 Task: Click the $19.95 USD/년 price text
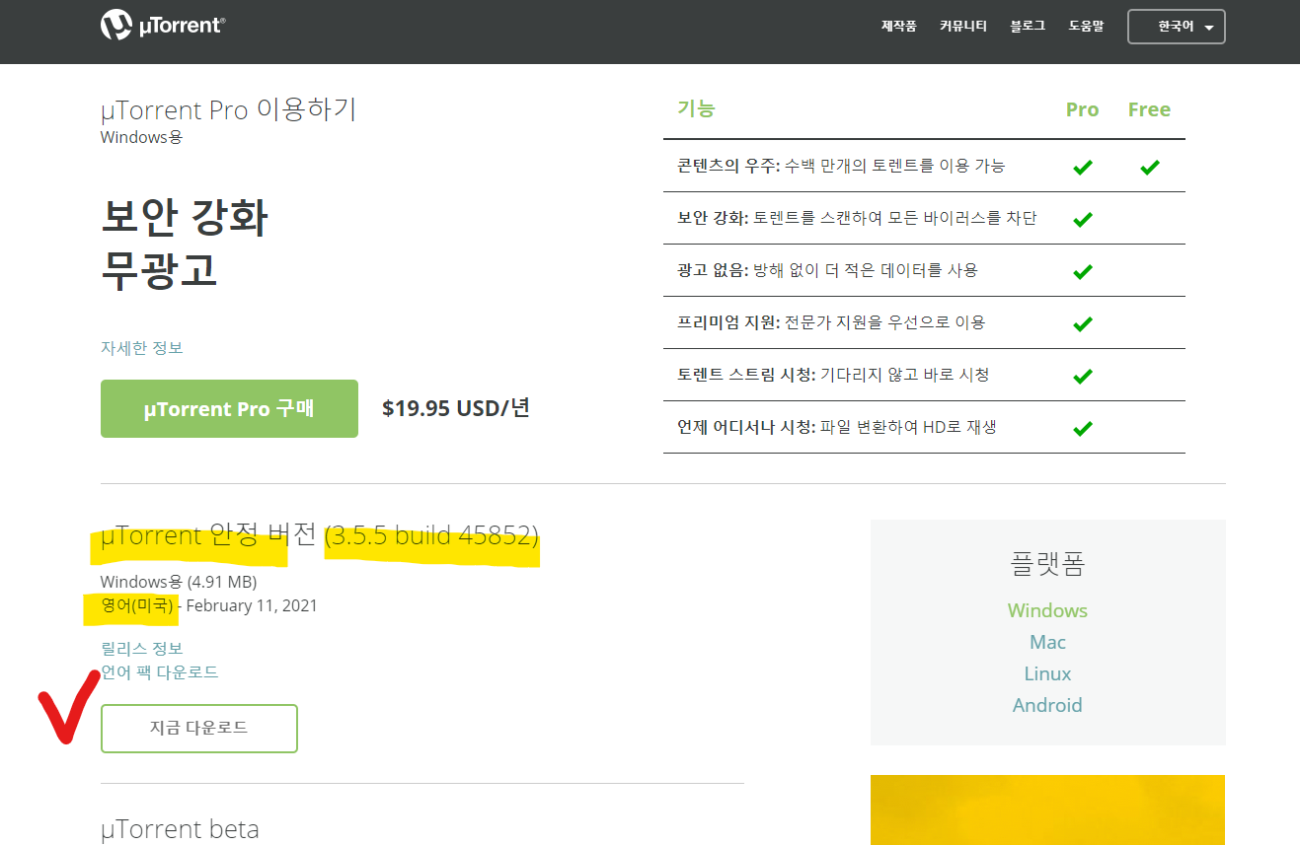[456, 407]
